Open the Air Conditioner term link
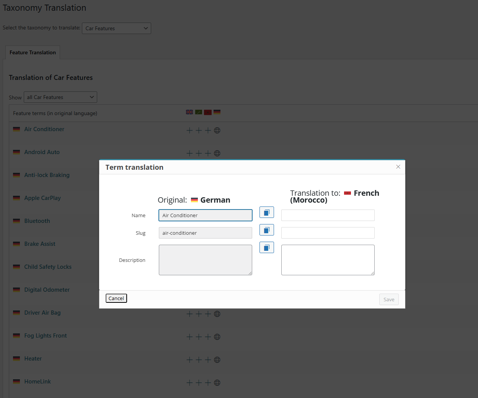Screen dimensions: 478x398 (x=44, y=129)
